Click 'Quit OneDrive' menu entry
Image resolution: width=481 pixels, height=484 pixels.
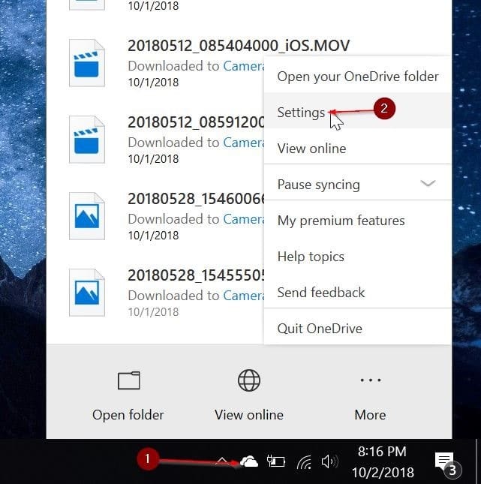coord(357,329)
